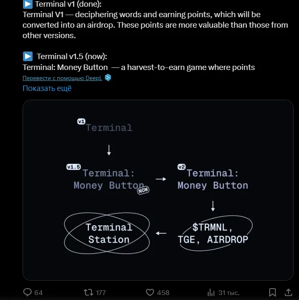The image size is (299, 300).
Task: Expand the tweet text with Показать ещё
Action: (47, 88)
